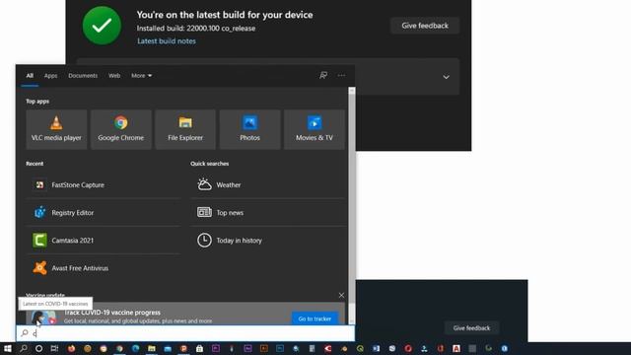Image resolution: width=631 pixels, height=355 pixels.
Task: Open Microsoft Store bag icon on taskbar
Action: pyautogui.click(x=199, y=348)
